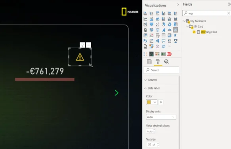Select the Q&A speech bubble visual
The height and width of the screenshot is (149, 231).
pos(164,41)
